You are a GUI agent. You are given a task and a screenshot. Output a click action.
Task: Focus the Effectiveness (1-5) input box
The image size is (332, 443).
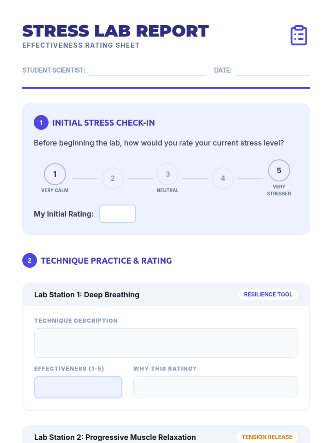point(78,387)
